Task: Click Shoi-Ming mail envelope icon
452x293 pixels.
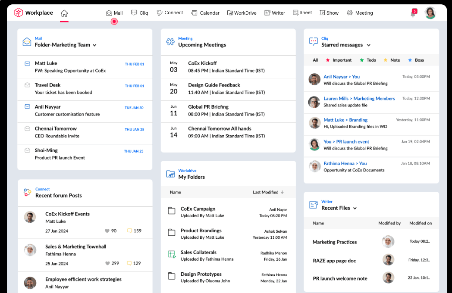Action: (x=27, y=150)
